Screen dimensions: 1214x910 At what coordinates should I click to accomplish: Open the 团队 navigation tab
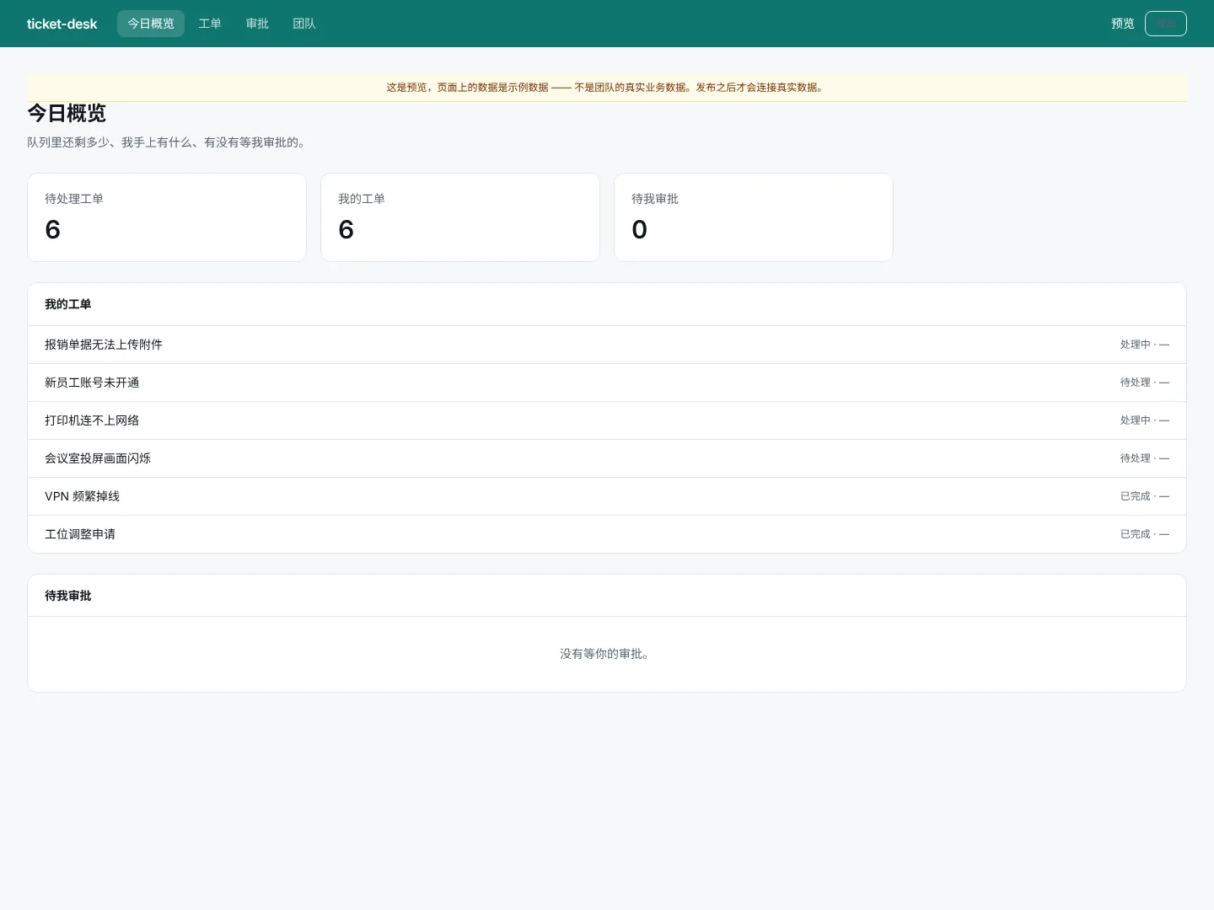tap(304, 24)
